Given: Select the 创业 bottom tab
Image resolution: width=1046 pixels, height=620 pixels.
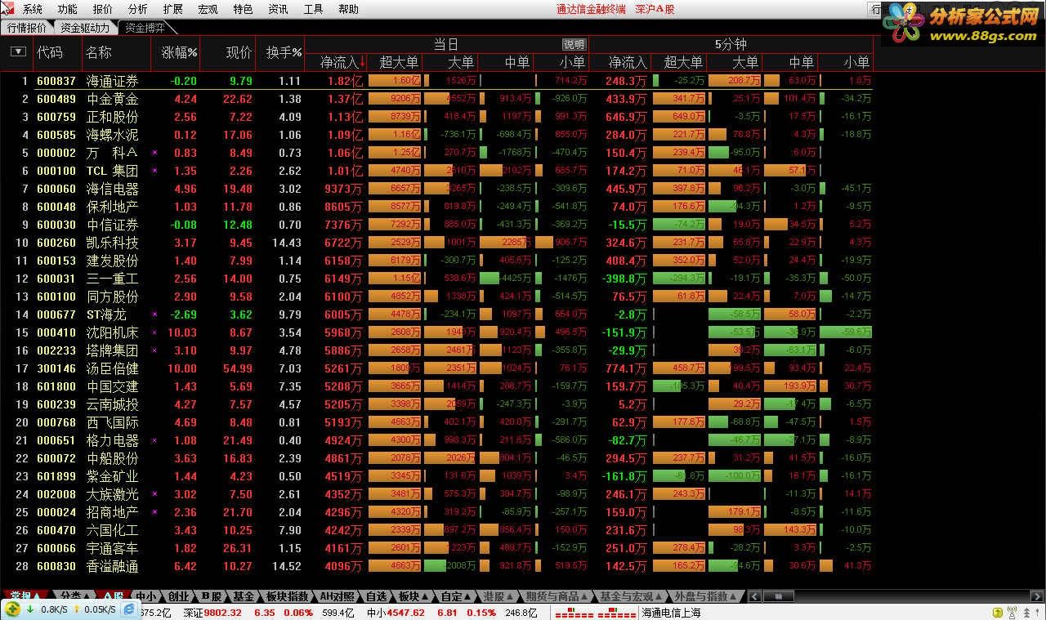Looking at the screenshot, I should pos(178,596).
